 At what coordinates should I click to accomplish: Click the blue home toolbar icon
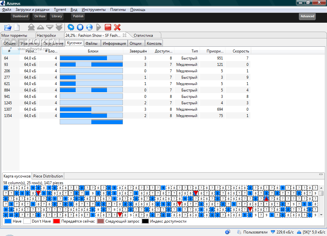point(80,27)
